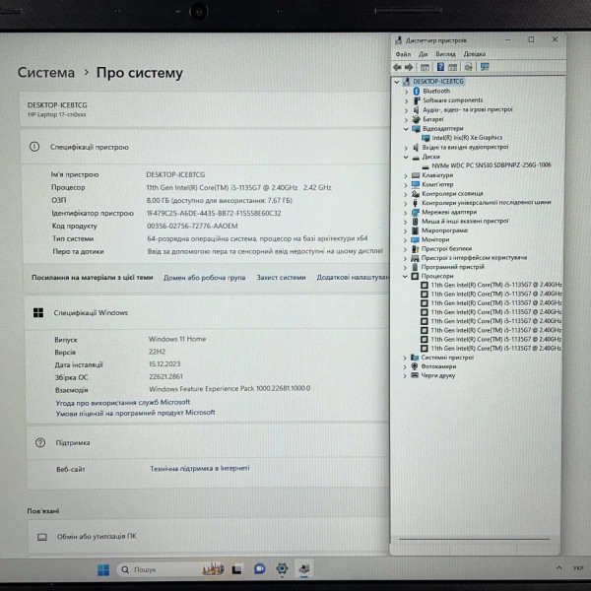Open the chat app icon on taskbar
The width and height of the screenshot is (591, 591).
259,569
